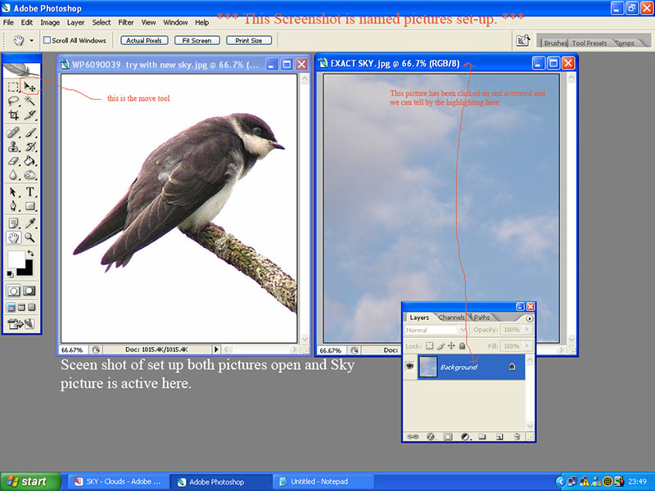The image size is (655, 491).
Task: Set the black background color swatch
Action: tap(27, 269)
